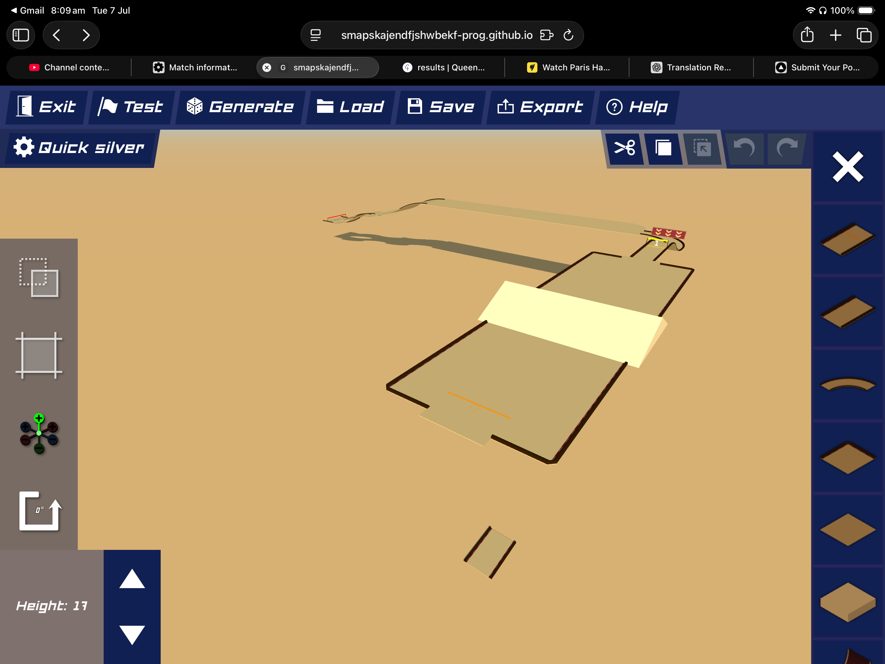Open the Generate random track option
The width and height of the screenshot is (885, 664).
pos(240,107)
